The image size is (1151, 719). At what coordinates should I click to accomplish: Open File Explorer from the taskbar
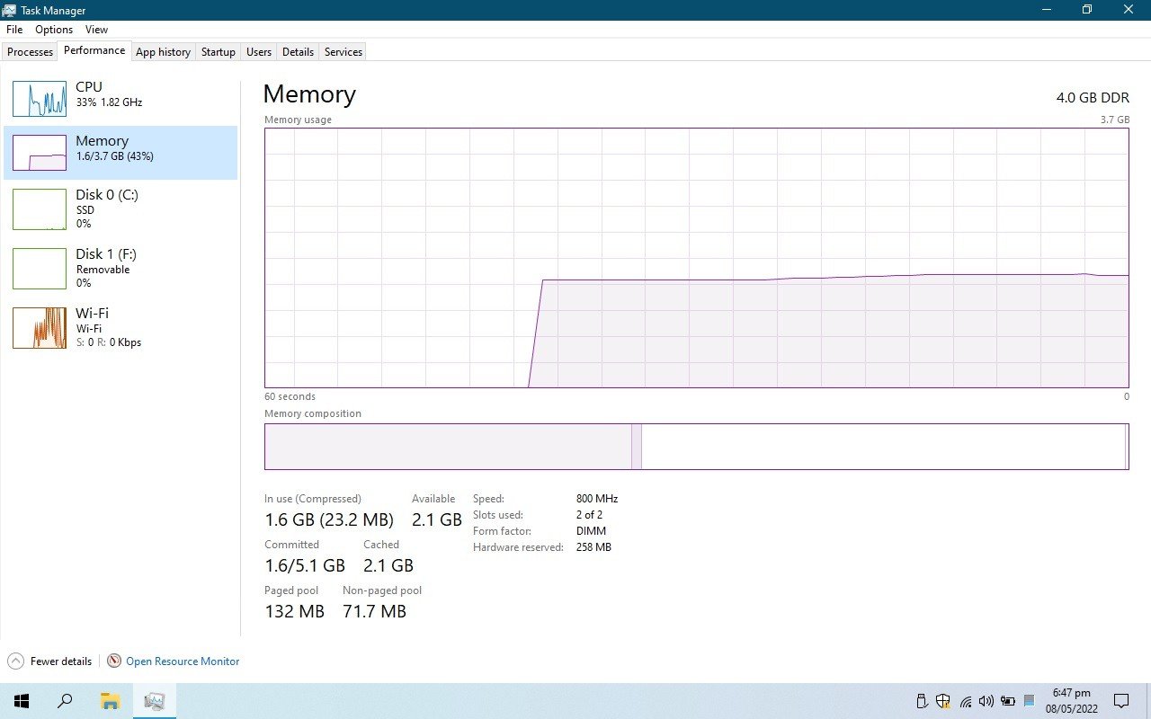(x=110, y=701)
